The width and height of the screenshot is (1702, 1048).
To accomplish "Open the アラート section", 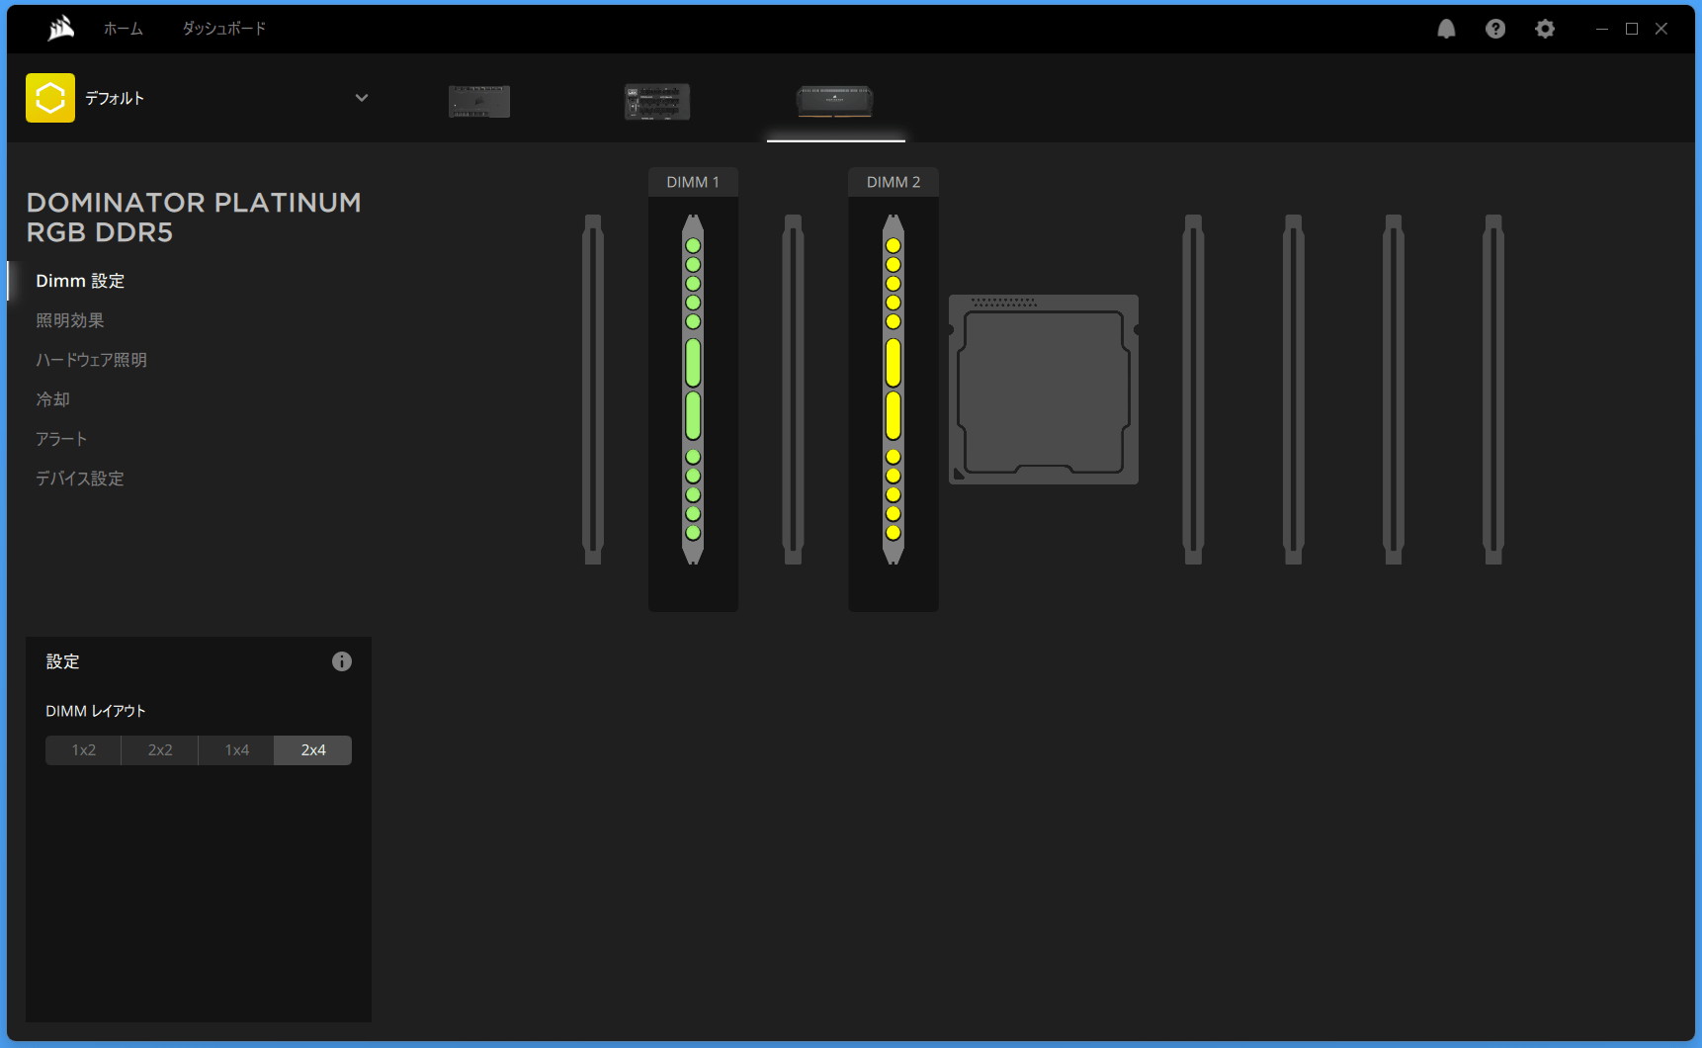I will pos(61,439).
